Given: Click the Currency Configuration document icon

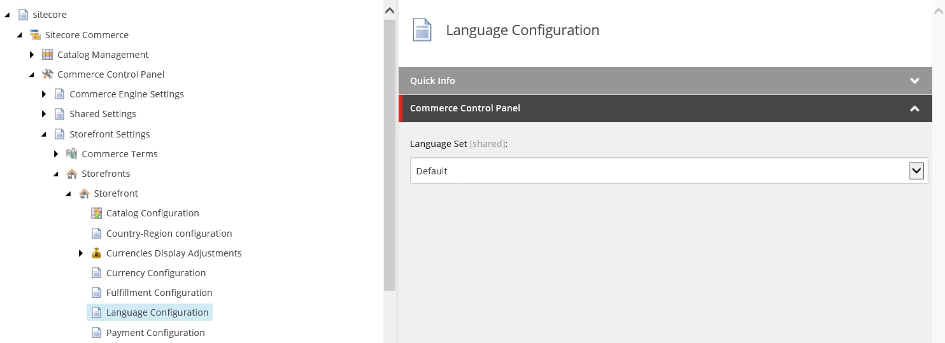Looking at the screenshot, I should pyautogui.click(x=96, y=272).
